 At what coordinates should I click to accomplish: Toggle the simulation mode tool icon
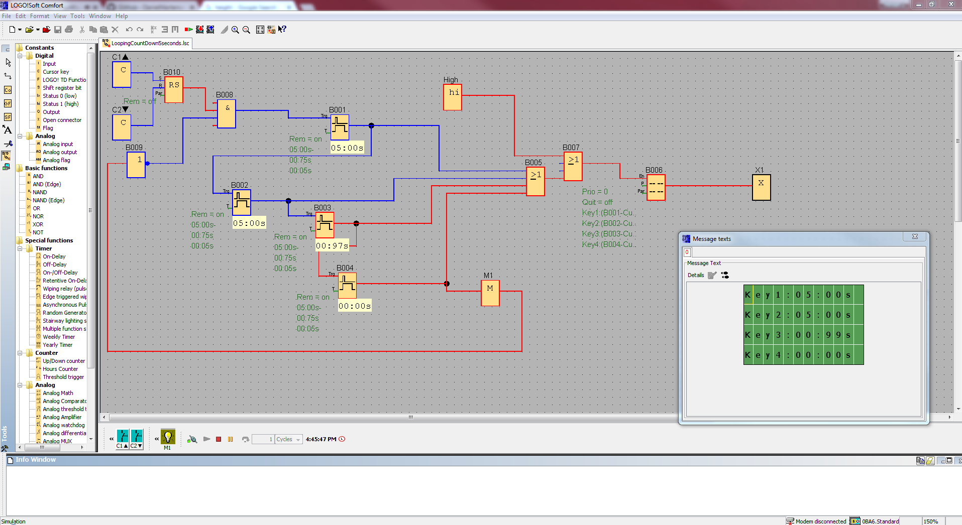[x=6, y=155]
